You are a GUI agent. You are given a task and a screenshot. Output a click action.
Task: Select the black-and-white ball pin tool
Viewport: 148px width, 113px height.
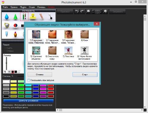51,16
